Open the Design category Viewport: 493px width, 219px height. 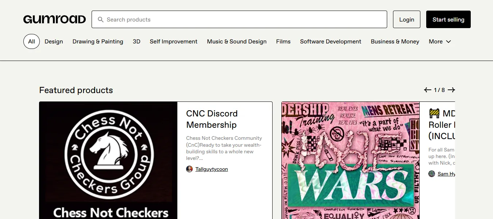54,42
